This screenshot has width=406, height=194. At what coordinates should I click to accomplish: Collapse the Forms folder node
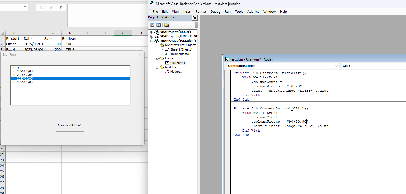[x=157, y=58]
